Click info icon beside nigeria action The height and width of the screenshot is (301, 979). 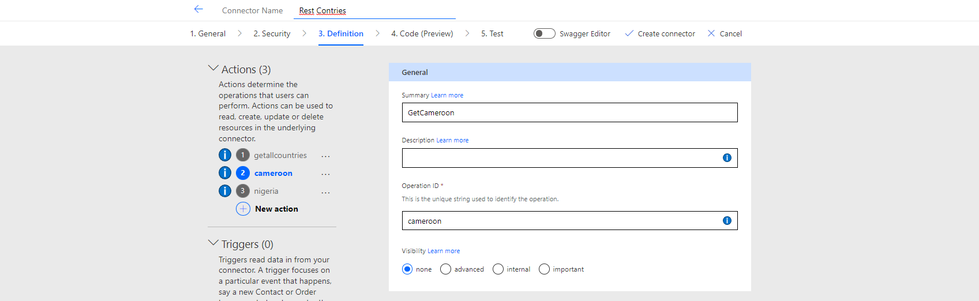(225, 191)
